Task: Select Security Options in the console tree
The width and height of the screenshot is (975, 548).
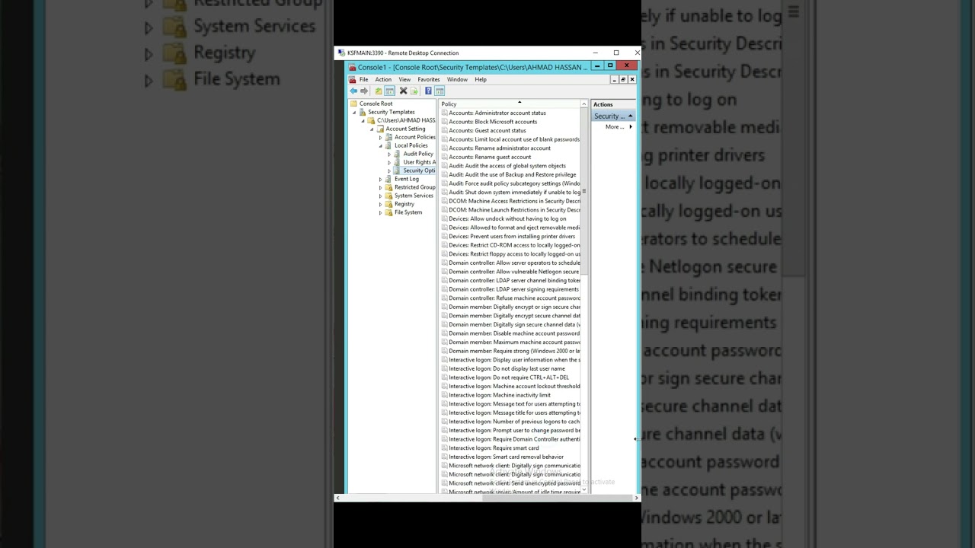Action: click(x=419, y=170)
